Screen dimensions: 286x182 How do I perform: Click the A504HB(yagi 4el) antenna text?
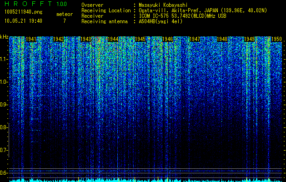161,21
